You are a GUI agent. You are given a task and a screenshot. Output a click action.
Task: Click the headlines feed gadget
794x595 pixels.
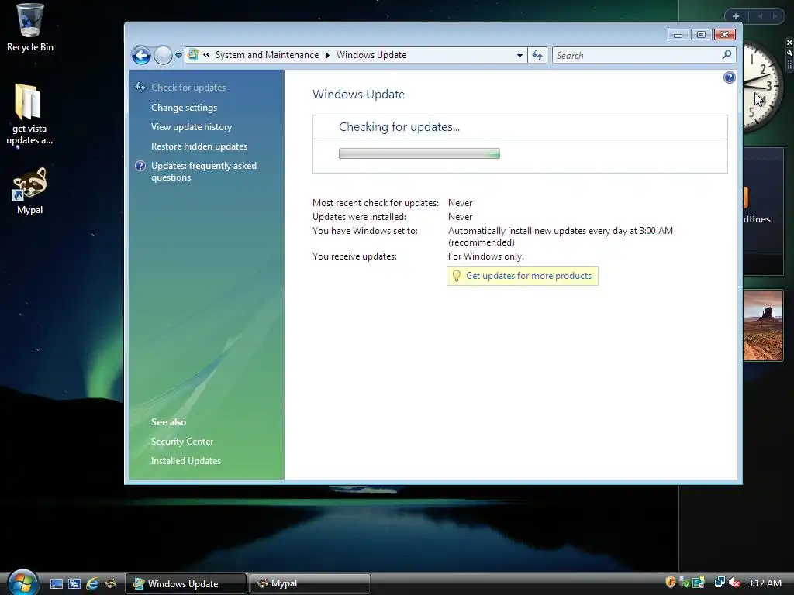[x=763, y=212]
